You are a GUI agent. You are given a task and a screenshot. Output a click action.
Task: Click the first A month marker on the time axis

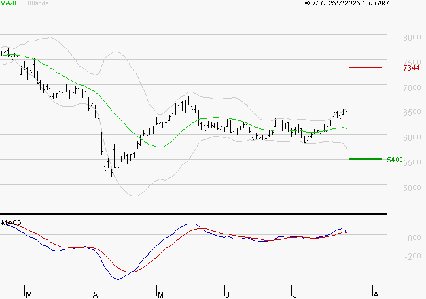click(x=94, y=294)
